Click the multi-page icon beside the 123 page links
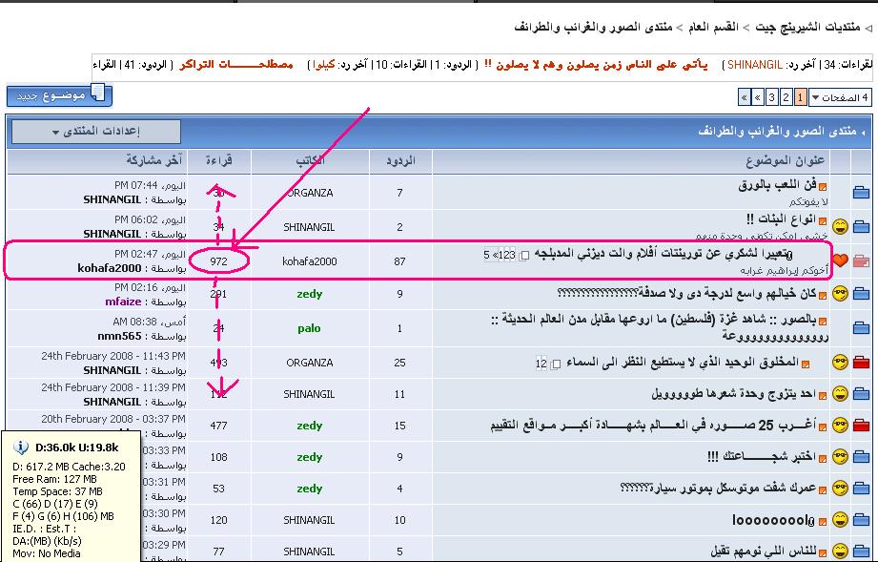The width and height of the screenshot is (878, 562). click(x=523, y=255)
